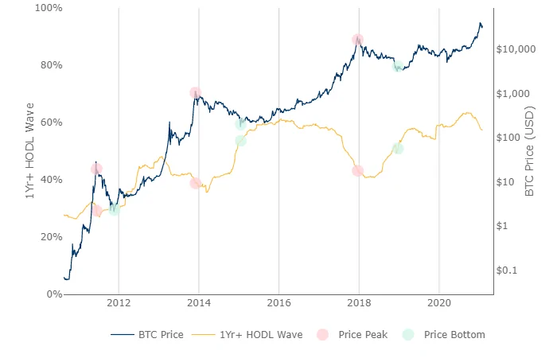This screenshot has width=557, height=358.
Task: Click the 2012 x-axis label
Action: pos(119,303)
